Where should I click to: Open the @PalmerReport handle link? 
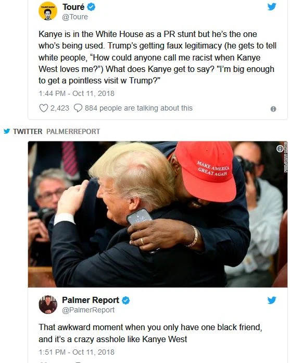(89, 310)
